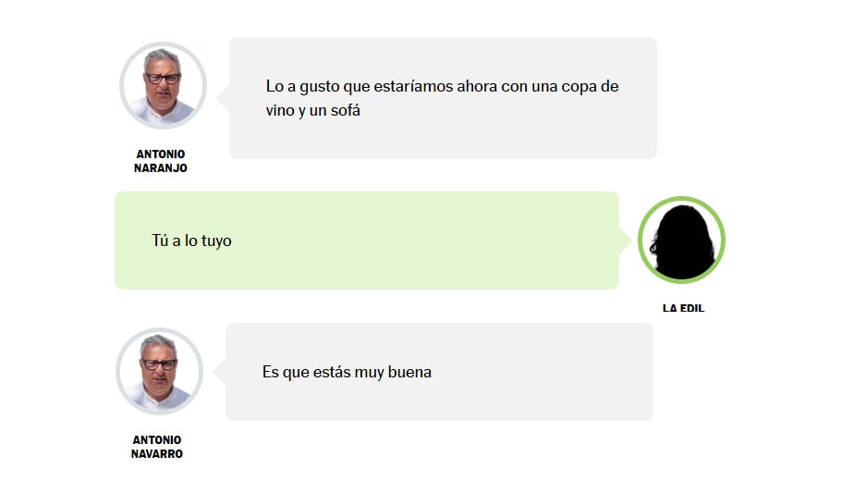854x481 pixels.
Task: Click the LA EDIL name label
Action: [683, 308]
